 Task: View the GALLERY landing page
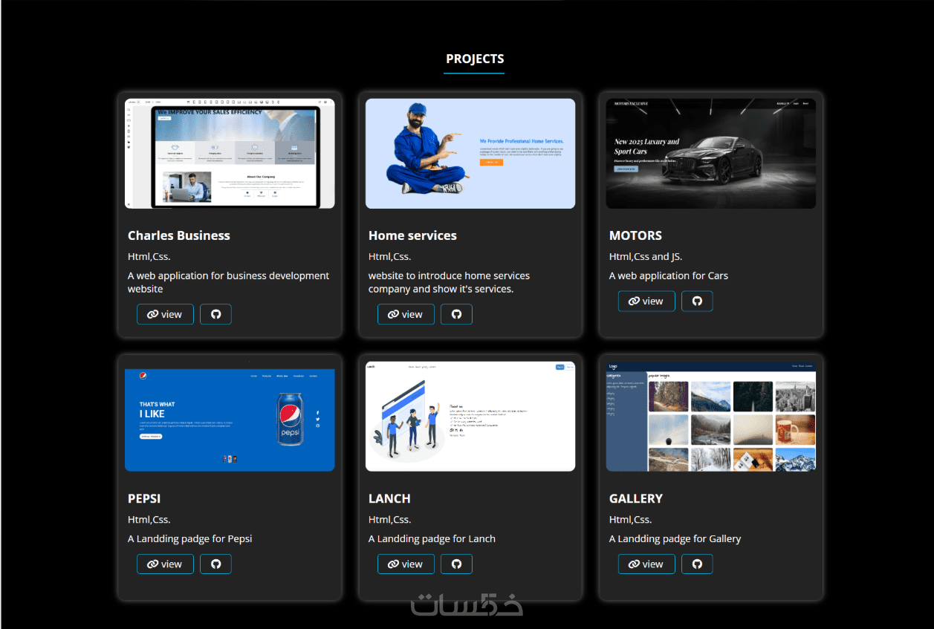[646, 564]
